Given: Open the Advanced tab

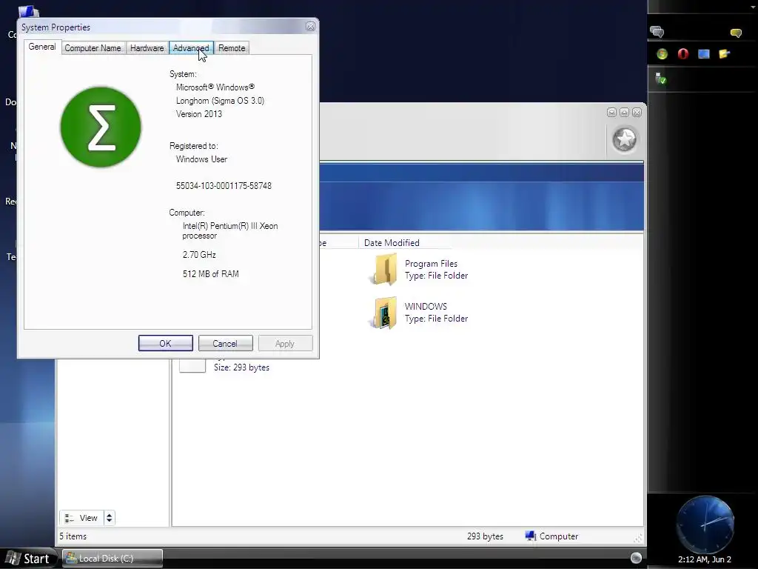Looking at the screenshot, I should 191,48.
